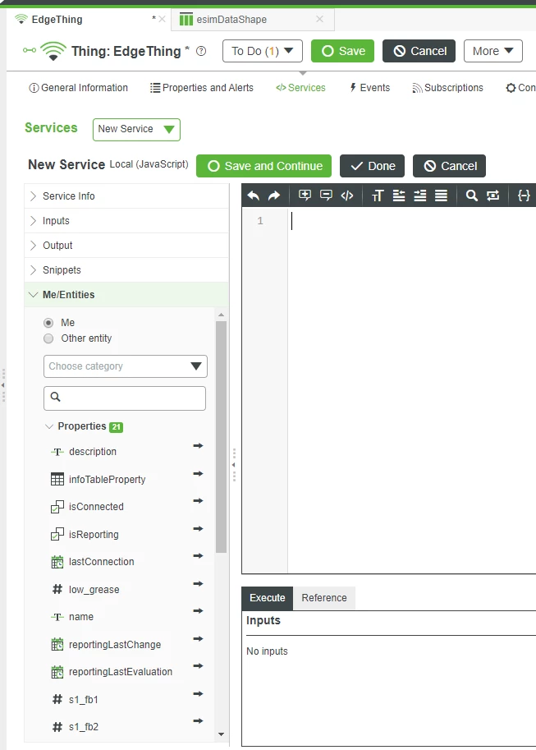Cancel the New Service editing
This screenshot has width=536, height=750.
[x=450, y=166]
